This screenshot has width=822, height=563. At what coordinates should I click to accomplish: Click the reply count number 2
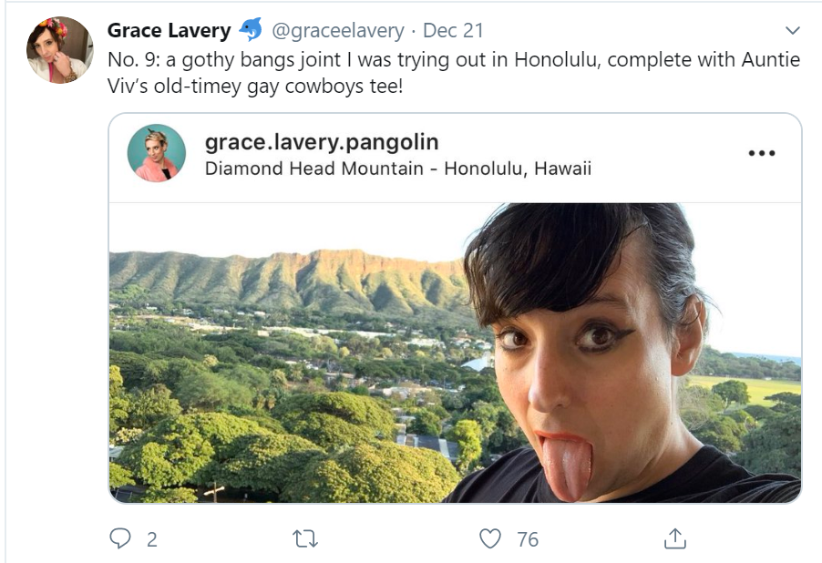[152, 539]
